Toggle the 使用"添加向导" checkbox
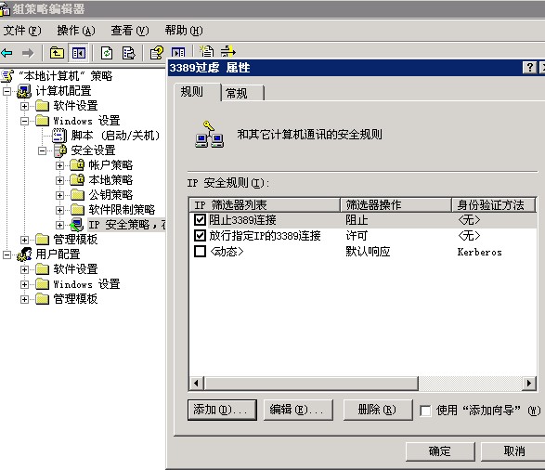Image resolution: width=545 pixels, height=470 pixels. point(425,411)
